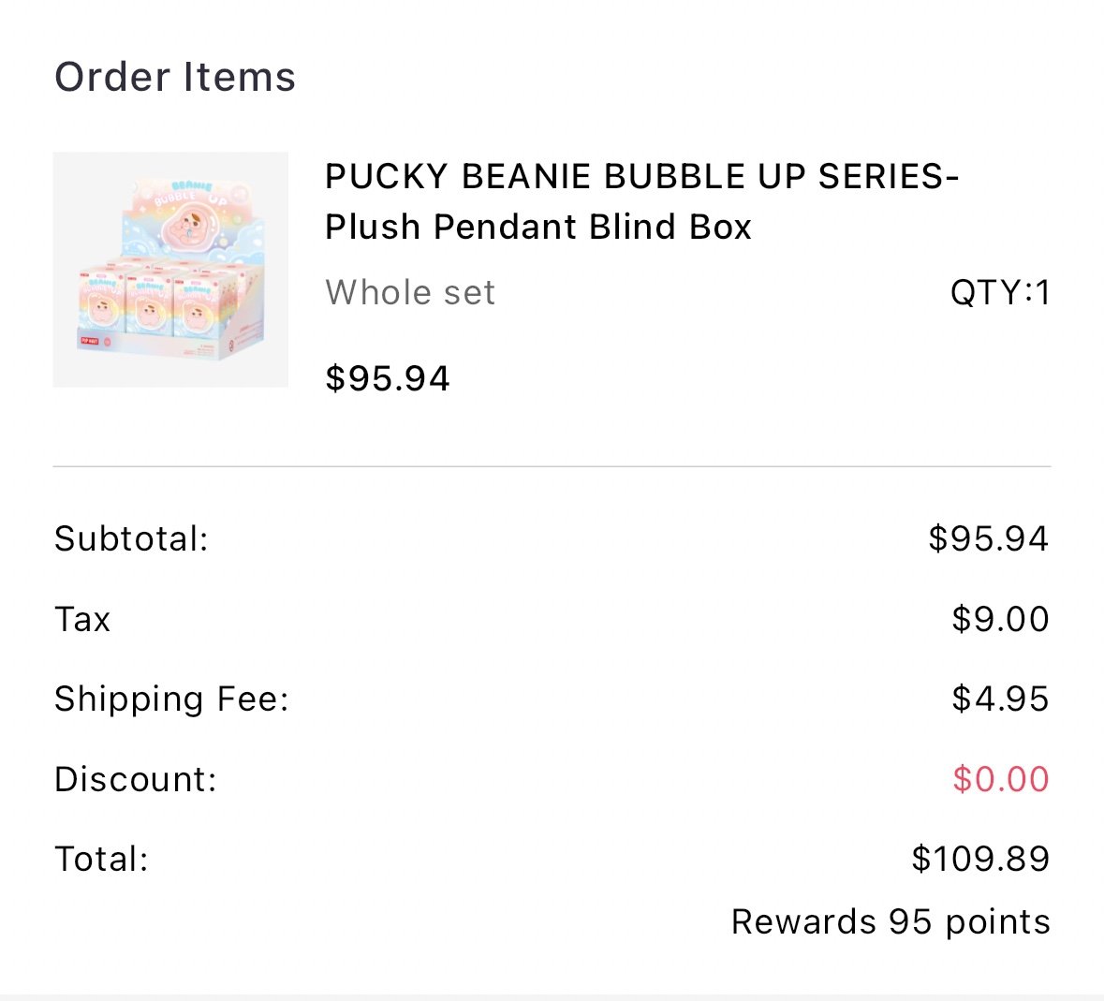Tap the Pop Mart logo on product box
The image size is (1104, 1001).
point(89,341)
